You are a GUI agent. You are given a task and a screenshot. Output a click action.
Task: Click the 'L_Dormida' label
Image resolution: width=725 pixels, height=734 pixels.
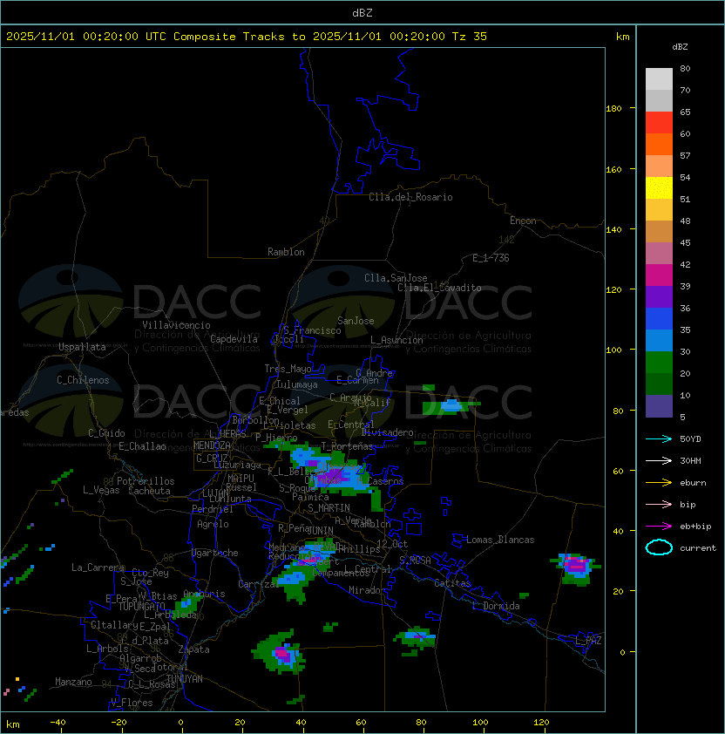496,606
